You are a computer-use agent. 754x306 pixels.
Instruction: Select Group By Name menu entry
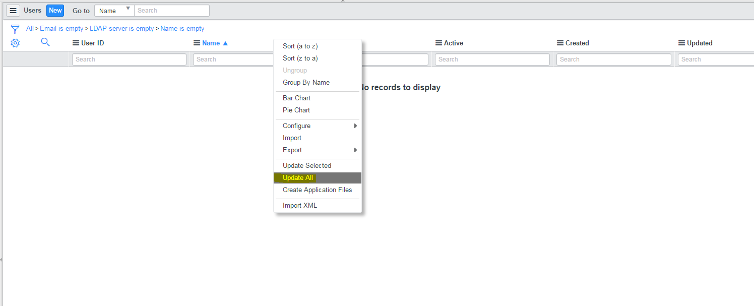306,83
